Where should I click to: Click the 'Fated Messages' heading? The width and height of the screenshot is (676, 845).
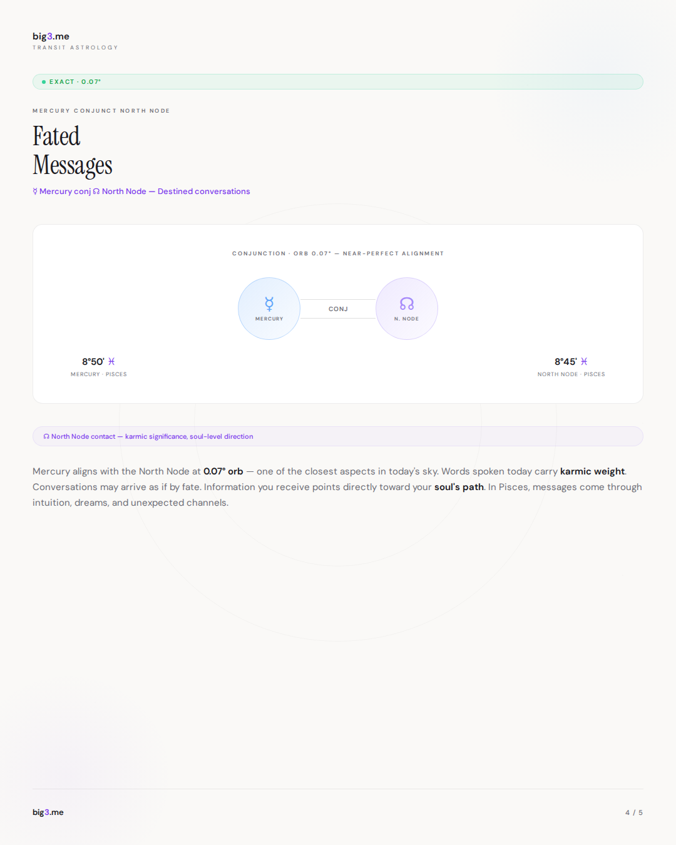point(72,151)
